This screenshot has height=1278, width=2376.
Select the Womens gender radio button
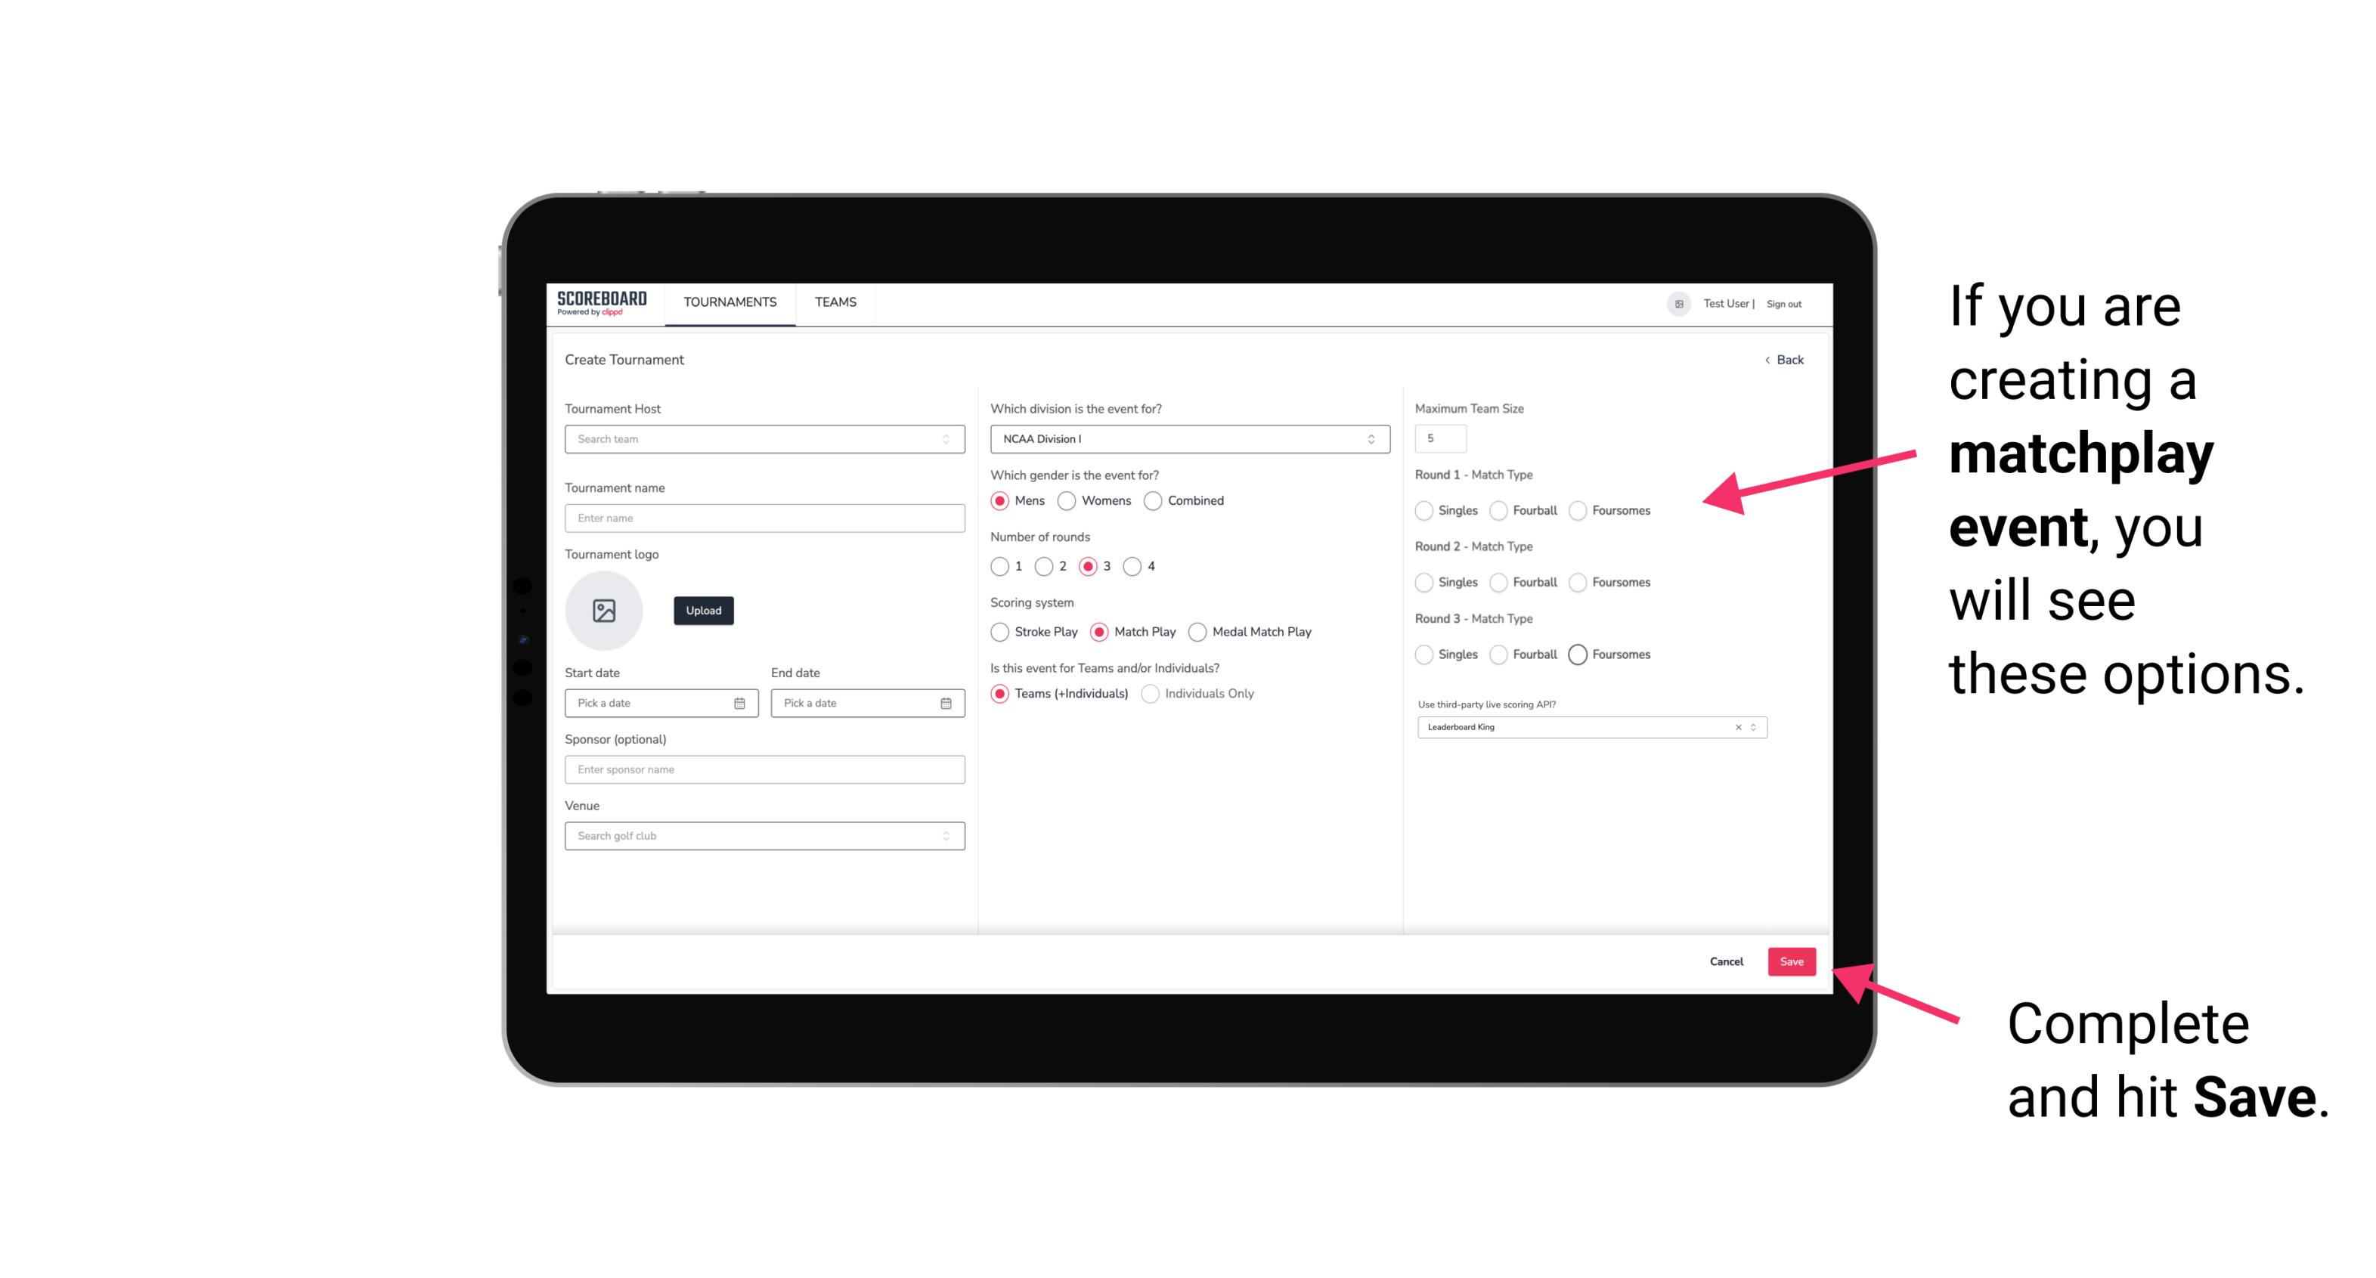click(1068, 500)
